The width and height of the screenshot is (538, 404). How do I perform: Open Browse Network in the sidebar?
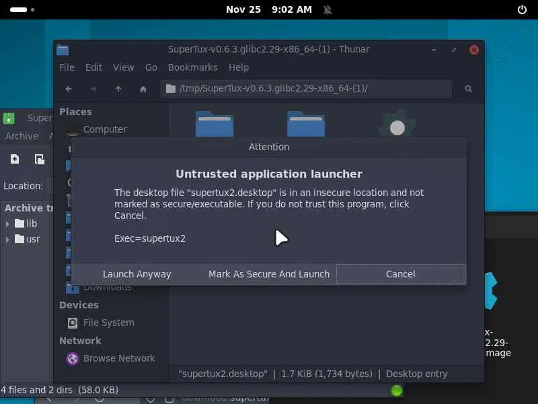(x=119, y=359)
